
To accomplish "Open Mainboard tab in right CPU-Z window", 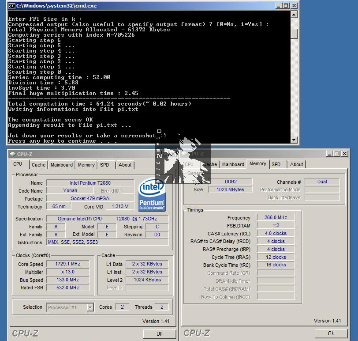I will [233, 164].
